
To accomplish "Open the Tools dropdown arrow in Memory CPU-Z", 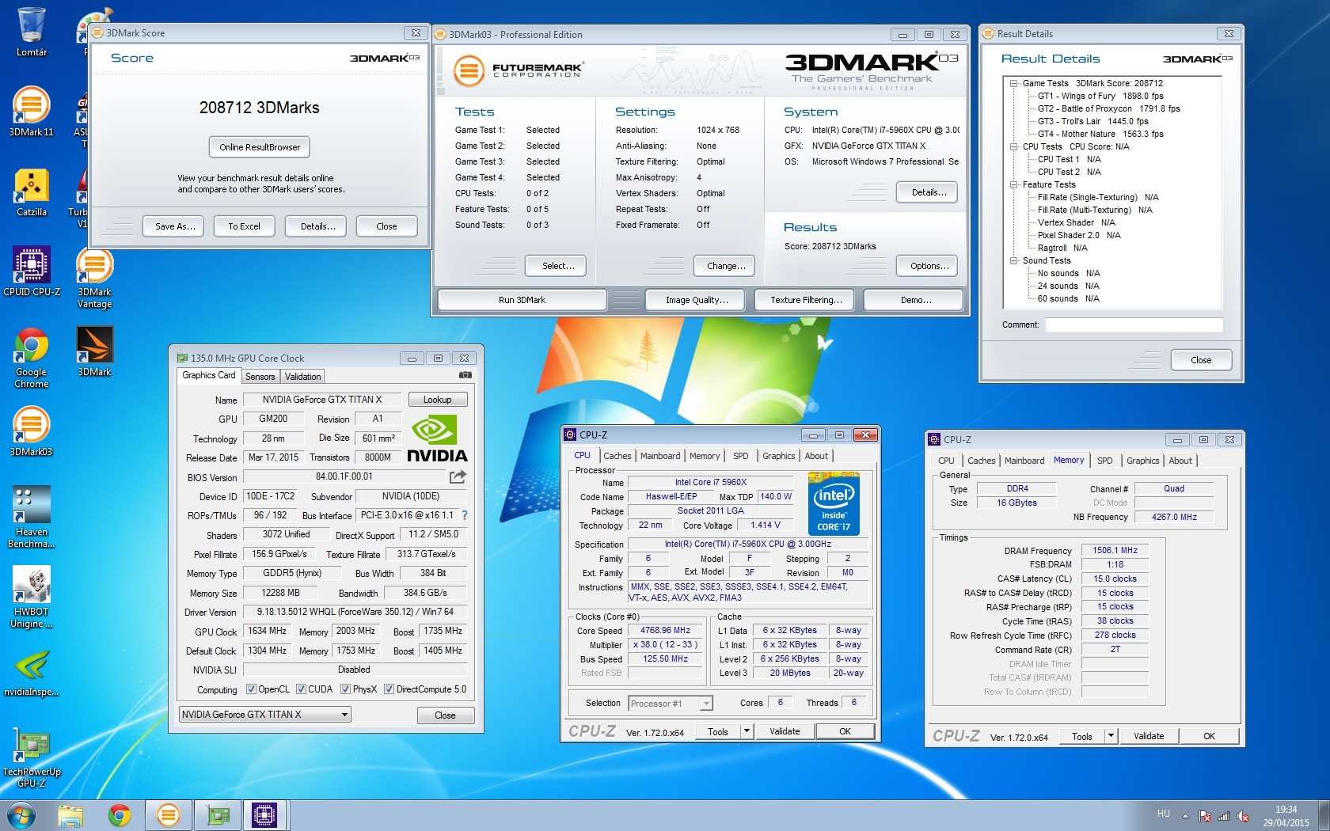I will click(x=1111, y=736).
